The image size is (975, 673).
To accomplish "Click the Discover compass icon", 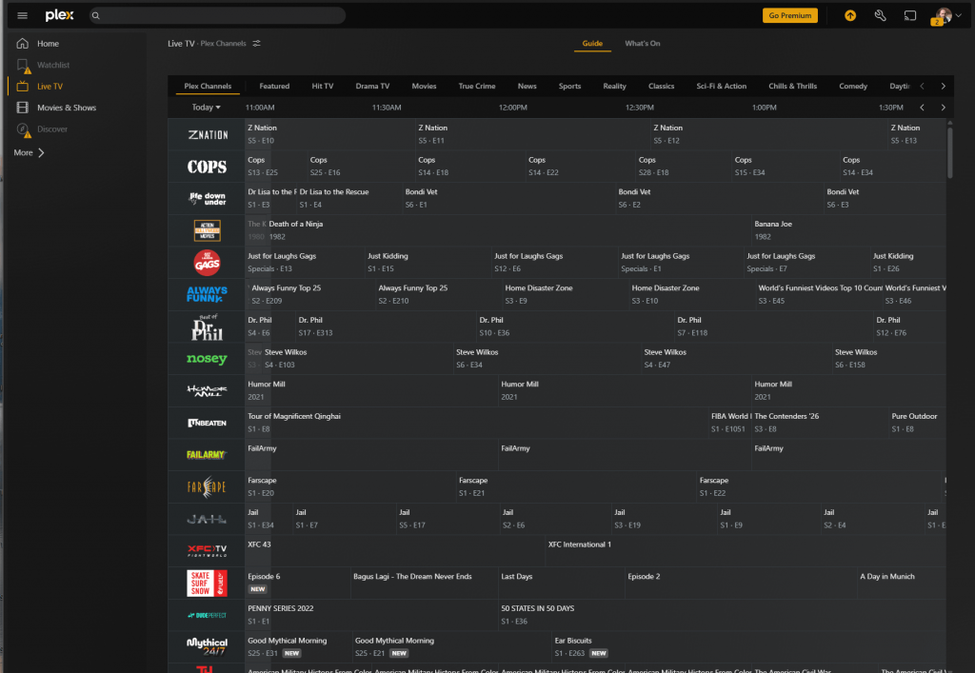I will (23, 129).
